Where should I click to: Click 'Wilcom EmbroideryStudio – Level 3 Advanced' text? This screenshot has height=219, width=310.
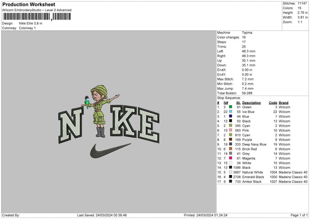pyautogui.click(x=37, y=10)
